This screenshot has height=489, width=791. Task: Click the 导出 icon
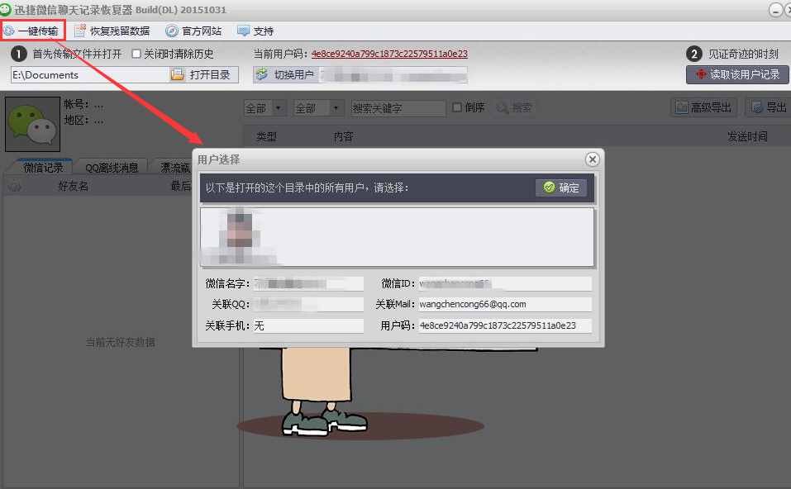tap(756, 107)
